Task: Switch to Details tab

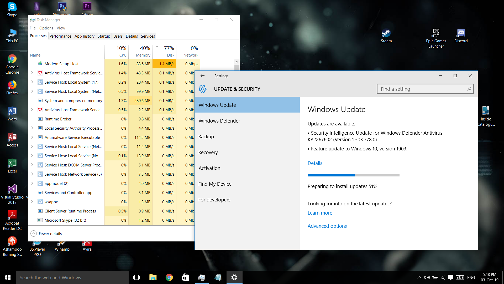Action: pyautogui.click(x=132, y=36)
